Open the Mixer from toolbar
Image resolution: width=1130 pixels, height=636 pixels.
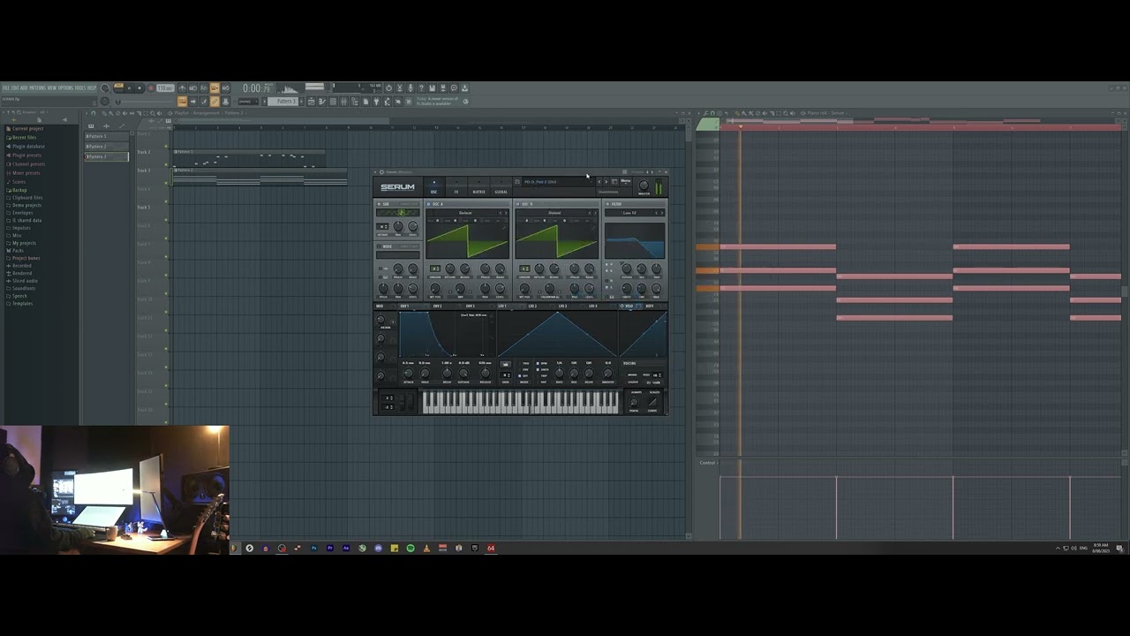click(343, 102)
